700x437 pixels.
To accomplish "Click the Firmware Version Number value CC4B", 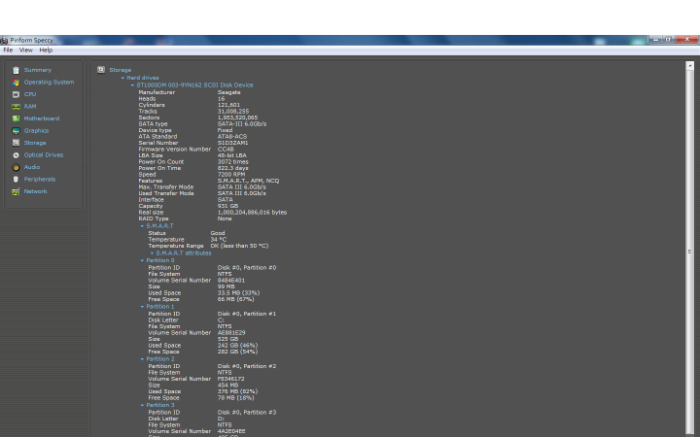I will (x=226, y=150).
